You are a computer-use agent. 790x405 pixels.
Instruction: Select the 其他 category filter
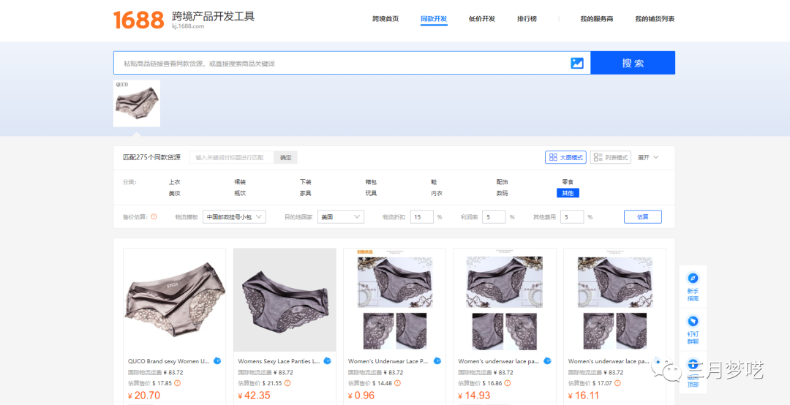coord(567,193)
